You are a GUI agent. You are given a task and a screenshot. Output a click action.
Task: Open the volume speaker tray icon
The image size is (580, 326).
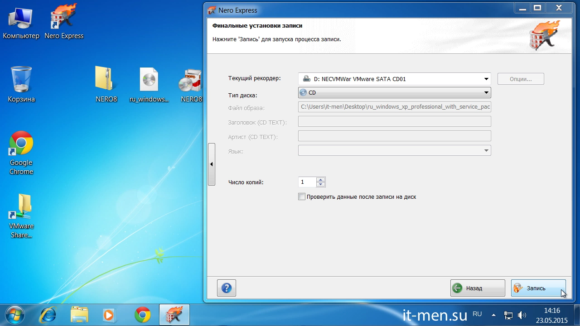pos(522,315)
